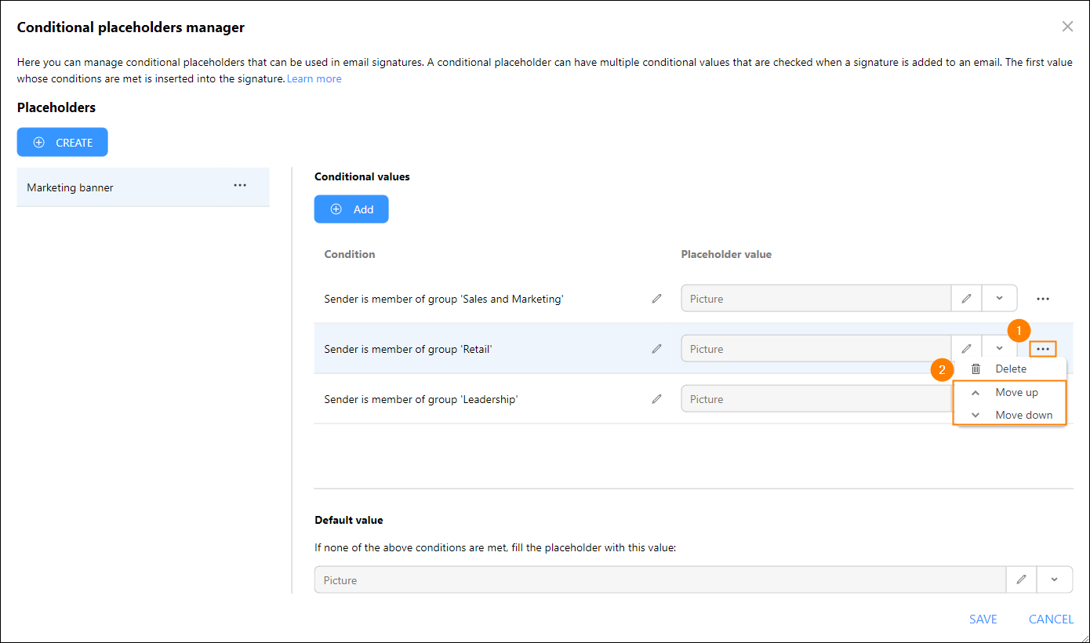Expand Sales and Marketing value type dropdown
Image resolution: width=1090 pixels, height=643 pixels.
(1000, 299)
